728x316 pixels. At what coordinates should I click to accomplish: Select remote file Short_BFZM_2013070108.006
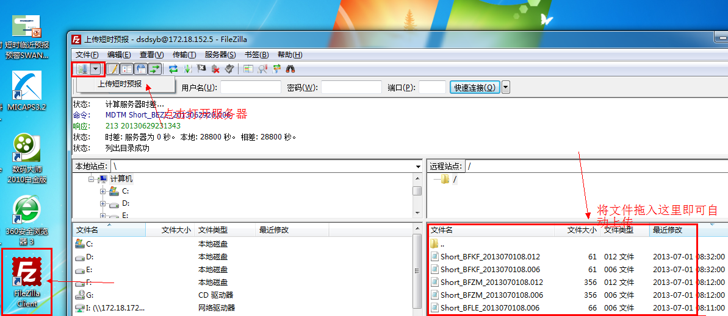point(492,295)
